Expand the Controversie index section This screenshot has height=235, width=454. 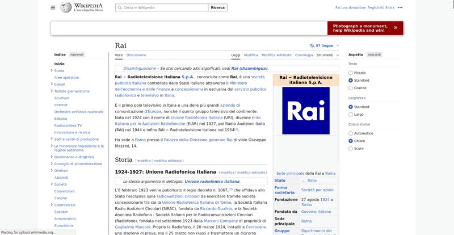point(52,205)
